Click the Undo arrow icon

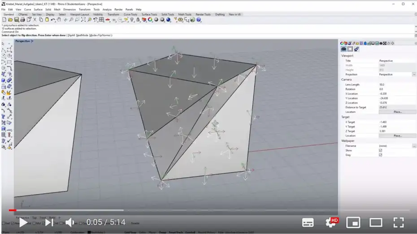[53, 20]
